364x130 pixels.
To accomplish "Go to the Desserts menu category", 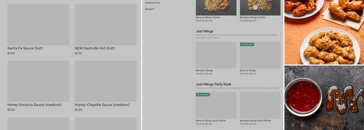I will coord(150,9).
